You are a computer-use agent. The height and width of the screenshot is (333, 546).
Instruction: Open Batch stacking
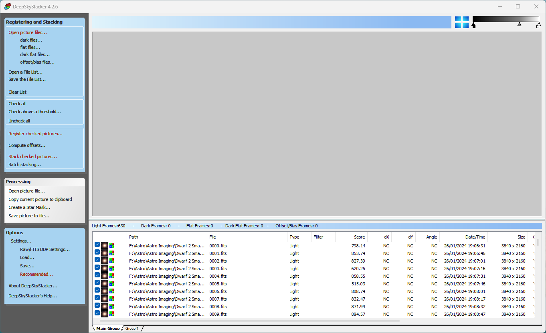(25, 164)
